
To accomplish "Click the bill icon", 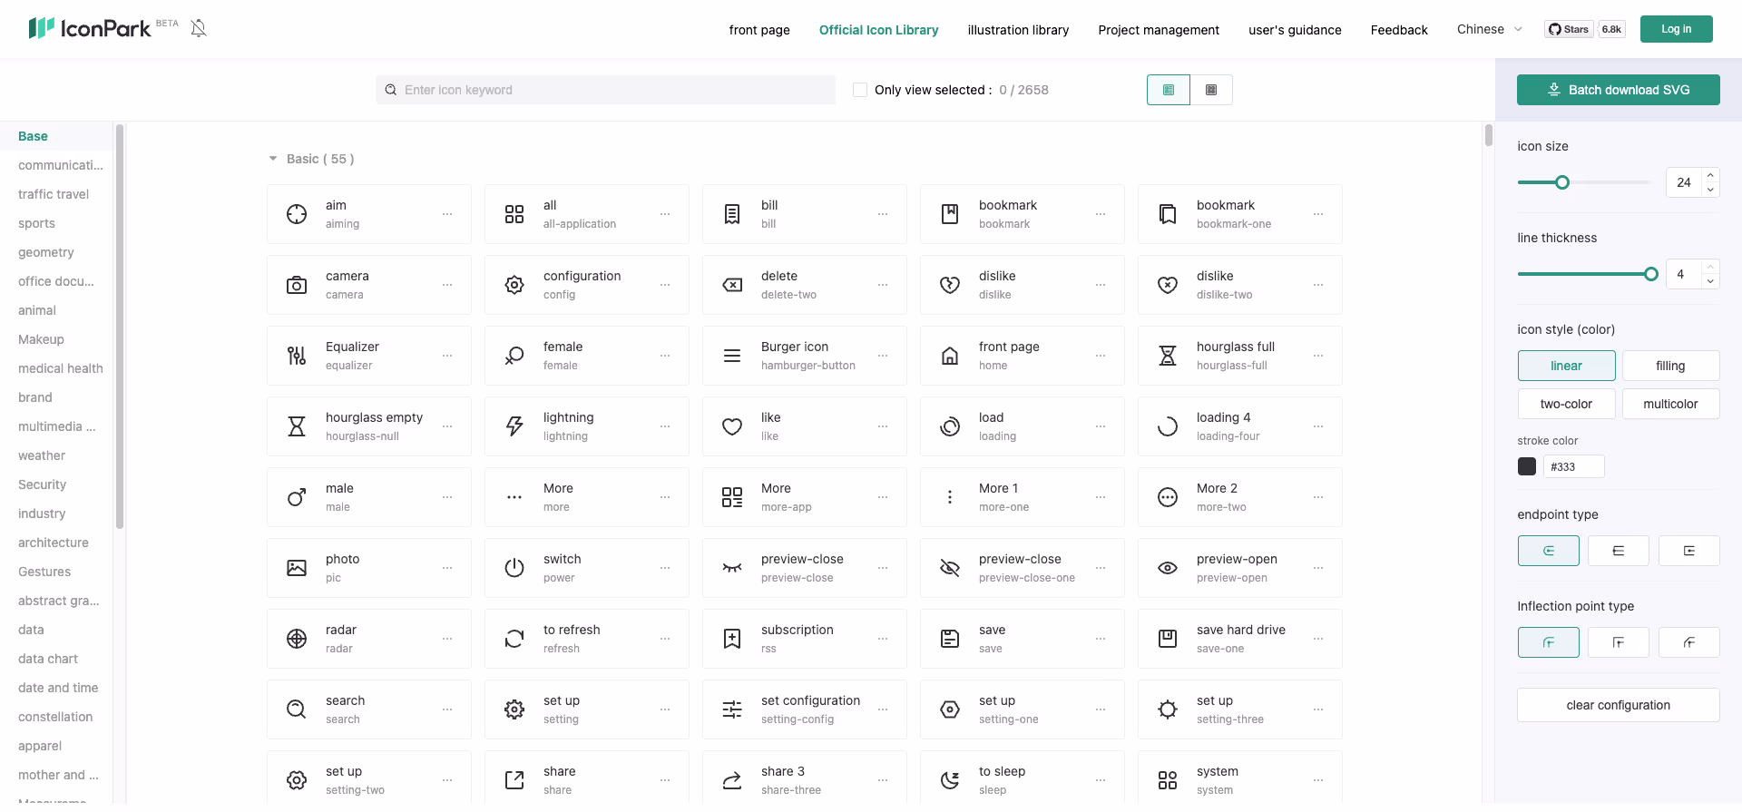I will click(x=732, y=214).
